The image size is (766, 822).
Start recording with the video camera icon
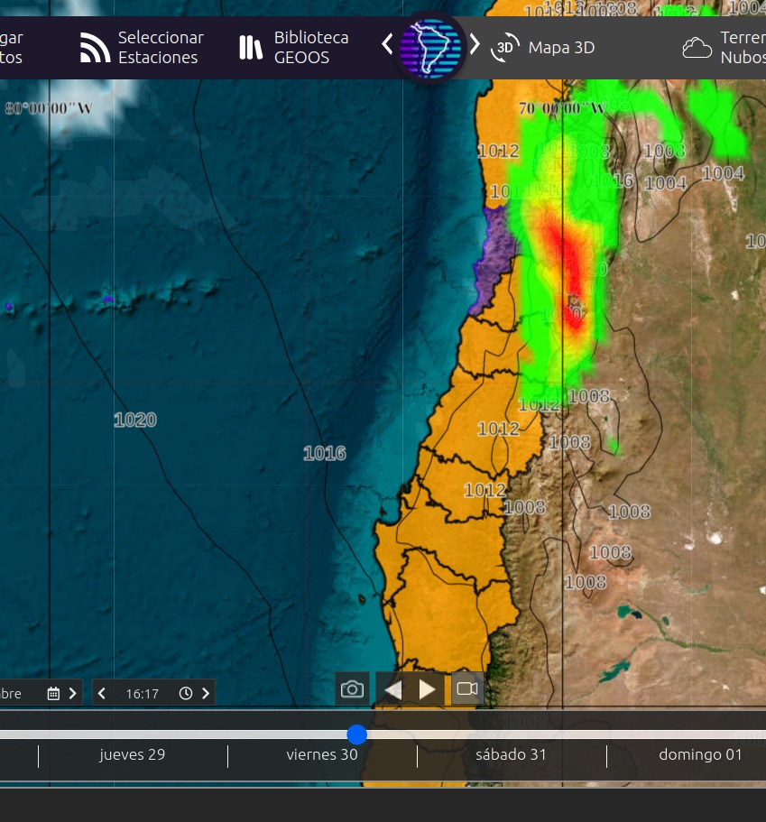click(466, 689)
